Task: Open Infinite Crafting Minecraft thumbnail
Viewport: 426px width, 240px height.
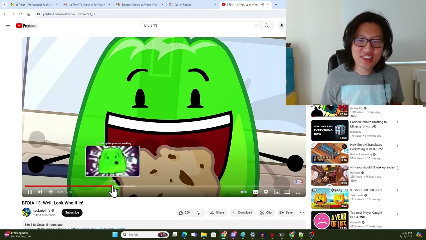Action: (330, 130)
